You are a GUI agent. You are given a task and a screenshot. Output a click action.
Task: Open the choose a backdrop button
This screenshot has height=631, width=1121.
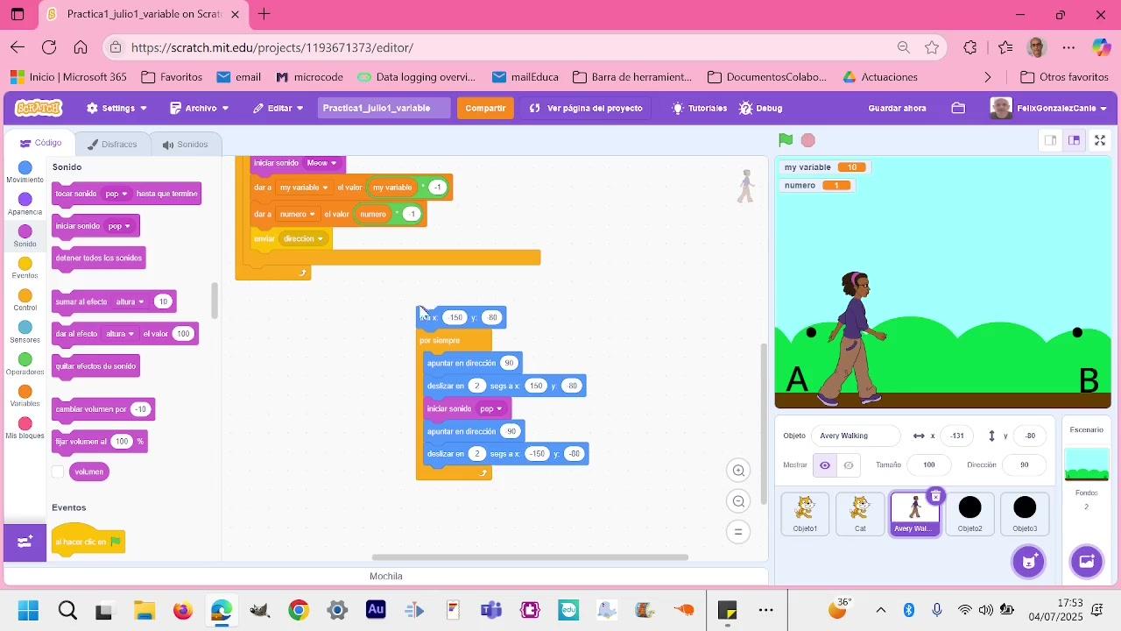click(x=1087, y=561)
